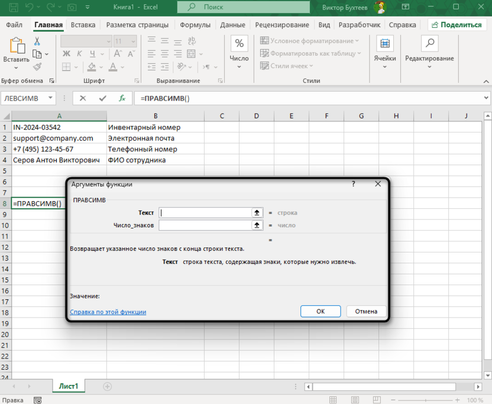Click the Paste clipboard icon
492x404 pixels.
(x=16, y=47)
